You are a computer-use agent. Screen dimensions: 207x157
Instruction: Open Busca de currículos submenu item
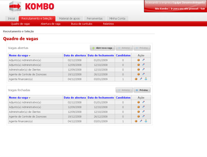click(x=82, y=24)
